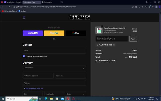Screen dimensions: 161x101
Task: Switch to the Verify Codes tab
Action: coord(13,2)
